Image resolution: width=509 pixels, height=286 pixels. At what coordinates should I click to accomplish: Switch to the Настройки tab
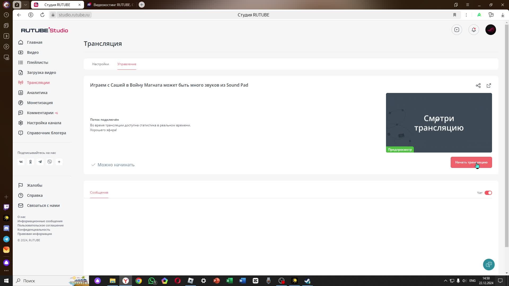pos(100,64)
